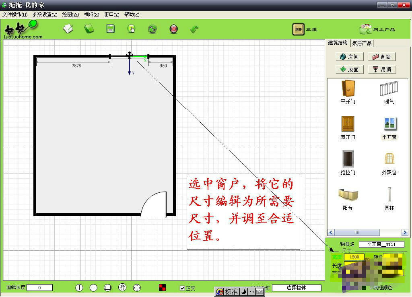Click the red X delete icon
The image size is (412, 297).
point(173,29)
